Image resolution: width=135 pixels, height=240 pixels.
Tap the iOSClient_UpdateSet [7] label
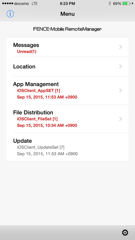click(41, 147)
